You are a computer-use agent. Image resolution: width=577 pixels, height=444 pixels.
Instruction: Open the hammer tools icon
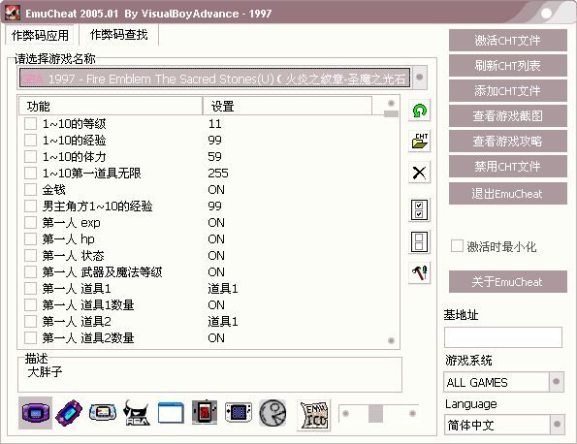tap(419, 273)
